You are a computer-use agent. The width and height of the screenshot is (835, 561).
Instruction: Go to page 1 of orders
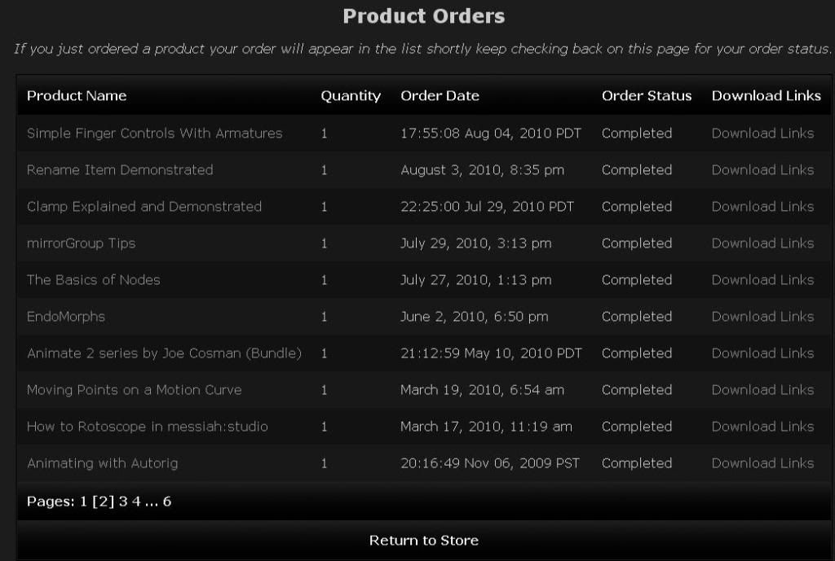[x=83, y=502]
